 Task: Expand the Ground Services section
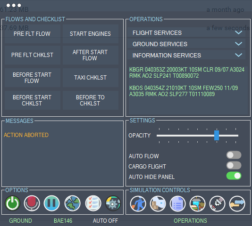186,44
